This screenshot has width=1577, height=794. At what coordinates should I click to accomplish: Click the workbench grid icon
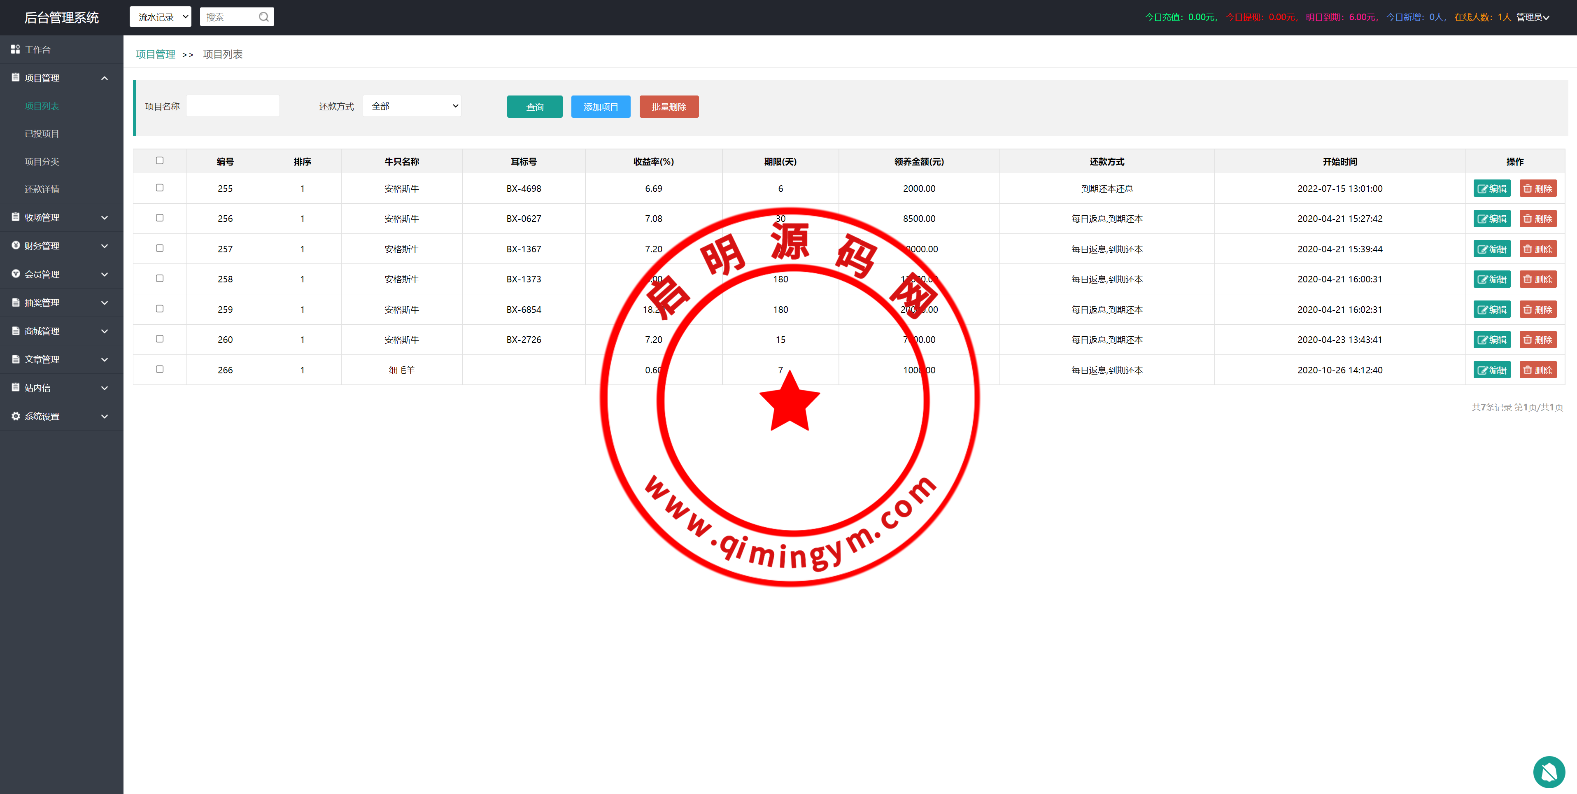[x=15, y=49]
